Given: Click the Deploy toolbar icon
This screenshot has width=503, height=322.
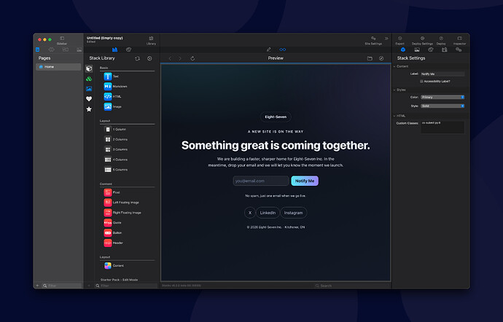Looking at the screenshot, I should pyautogui.click(x=441, y=40).
